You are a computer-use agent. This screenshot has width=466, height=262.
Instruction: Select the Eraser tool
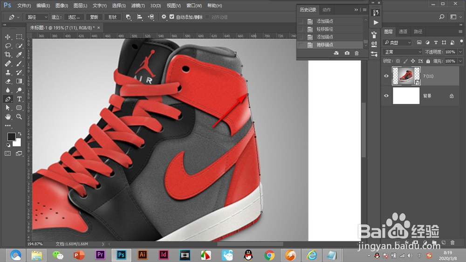pyautogui.click(x=8, y=81)
